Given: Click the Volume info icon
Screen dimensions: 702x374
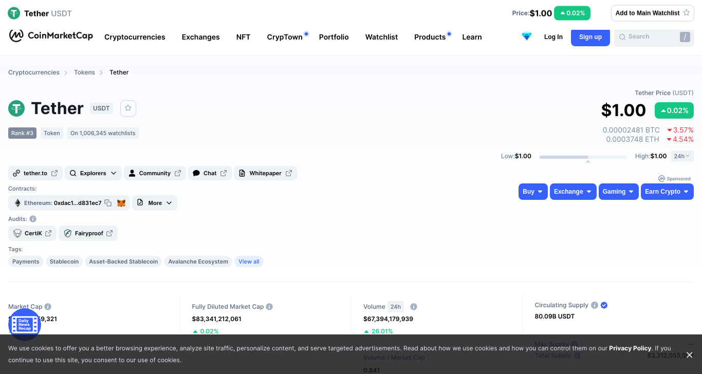Looking at the screenshot, I should (x=414, y=307).
